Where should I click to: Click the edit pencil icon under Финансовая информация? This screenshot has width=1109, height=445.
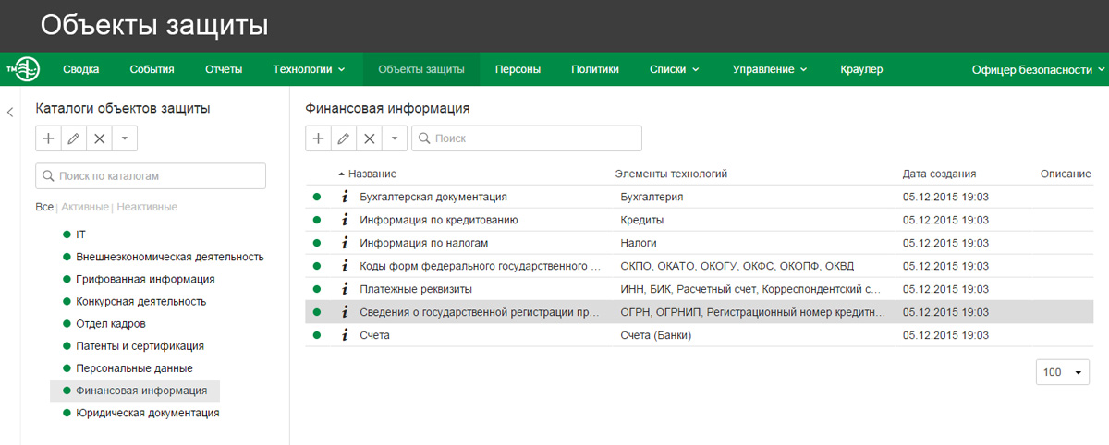click(344, 138)
